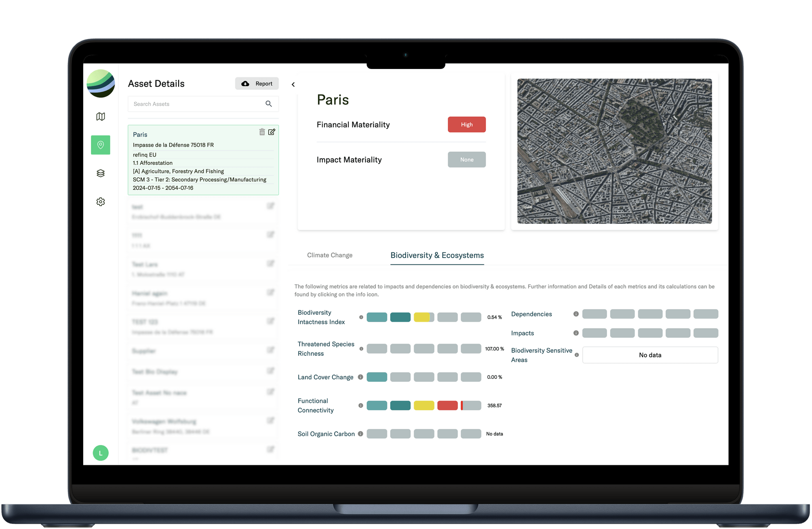The height and width of the screenshot is (529, 812).
Task: Click the Asset Details heading
Action: (156, 84)
